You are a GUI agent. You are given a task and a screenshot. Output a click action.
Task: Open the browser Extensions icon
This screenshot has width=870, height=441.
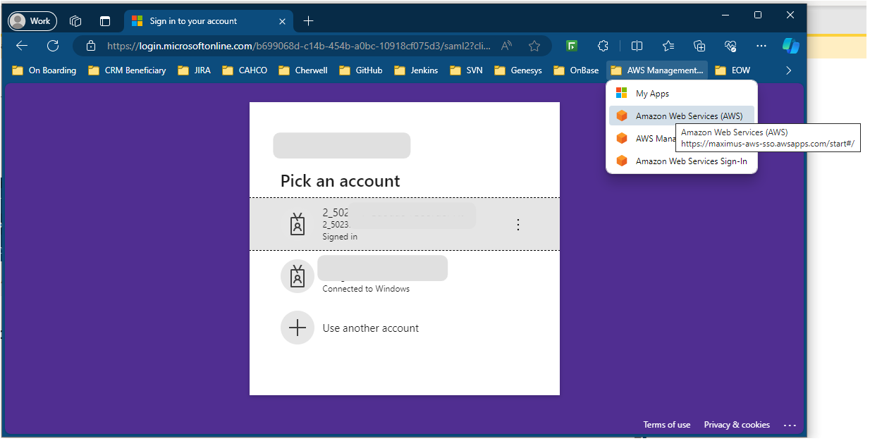[603, 45]
